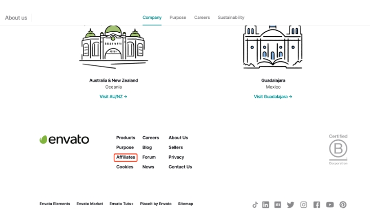Screen dimensions: 370x219
Task: Select the Sustainability tab
Action: tap(231, 17)
